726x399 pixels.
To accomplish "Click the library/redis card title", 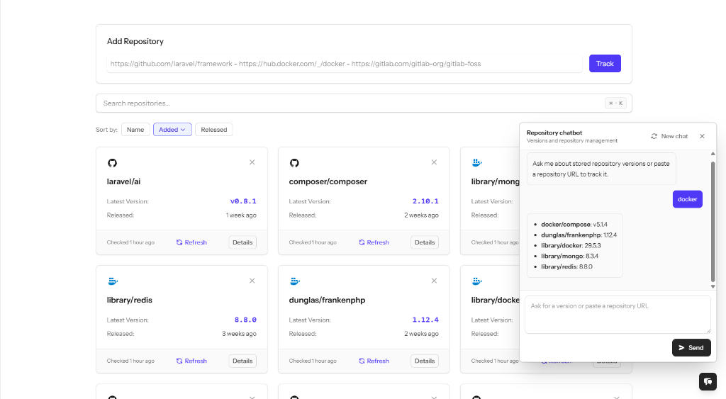I will [x=130, y=300].
